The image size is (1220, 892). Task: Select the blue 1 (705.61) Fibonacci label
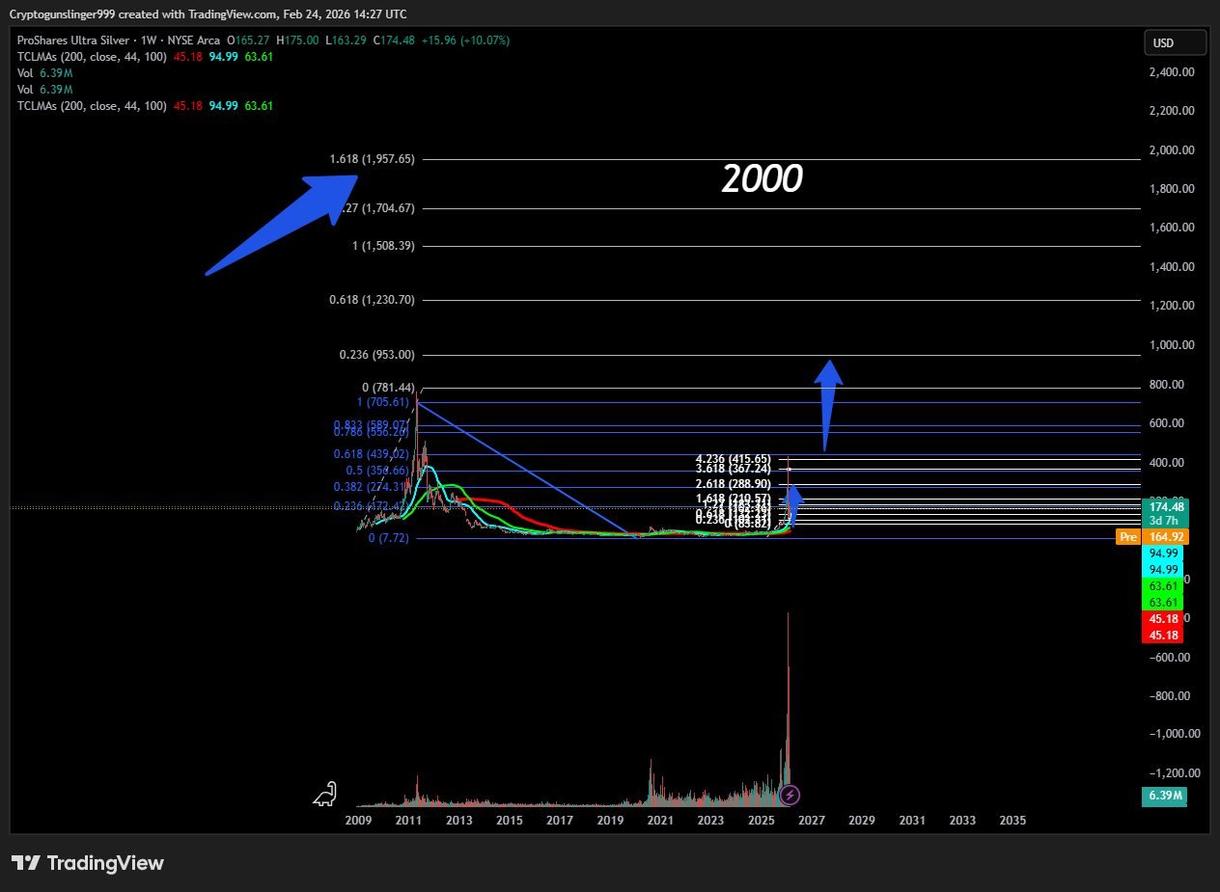(383, 402)
